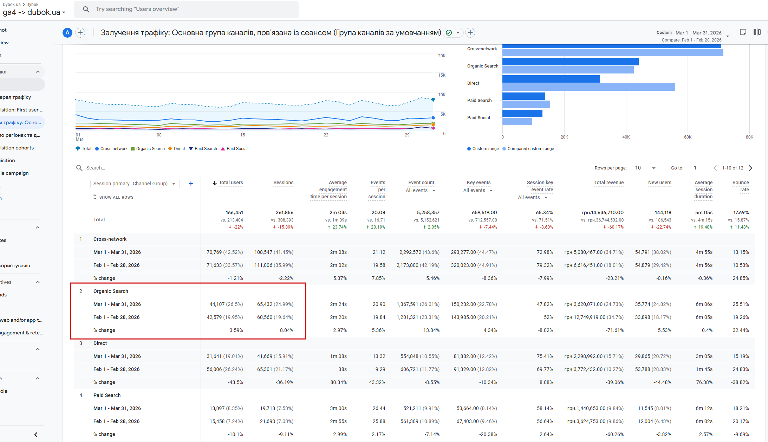
Task: Open the Key events All events dropdown
Action: (x=478, y=191)
